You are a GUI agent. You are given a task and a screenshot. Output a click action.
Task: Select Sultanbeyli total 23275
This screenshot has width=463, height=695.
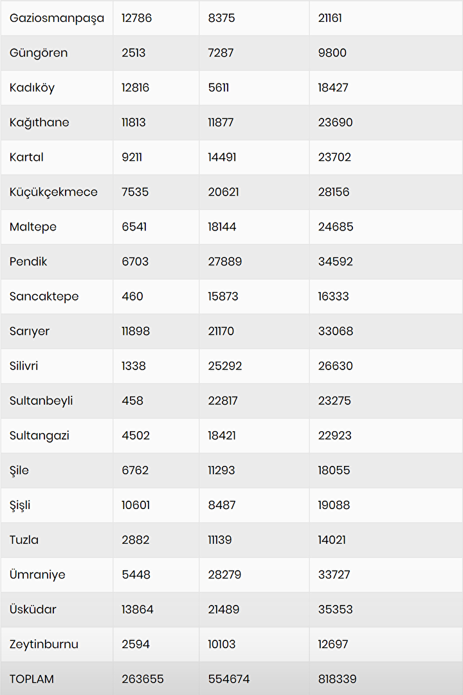click(x=335, y=400)
